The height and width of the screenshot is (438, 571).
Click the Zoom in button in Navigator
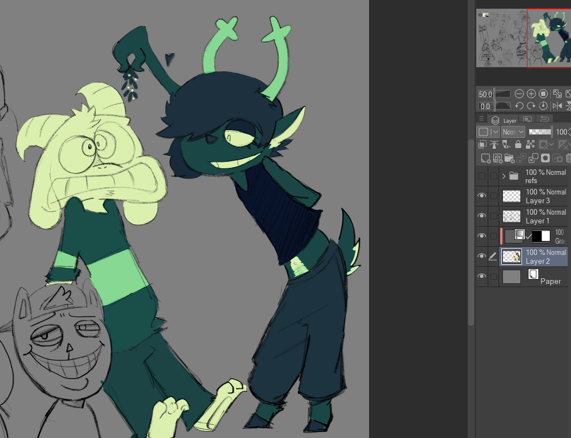(531, 94)
